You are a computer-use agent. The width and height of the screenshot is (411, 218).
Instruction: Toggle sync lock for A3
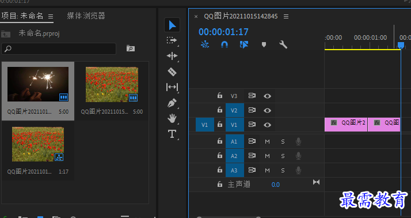pos(252,170)
